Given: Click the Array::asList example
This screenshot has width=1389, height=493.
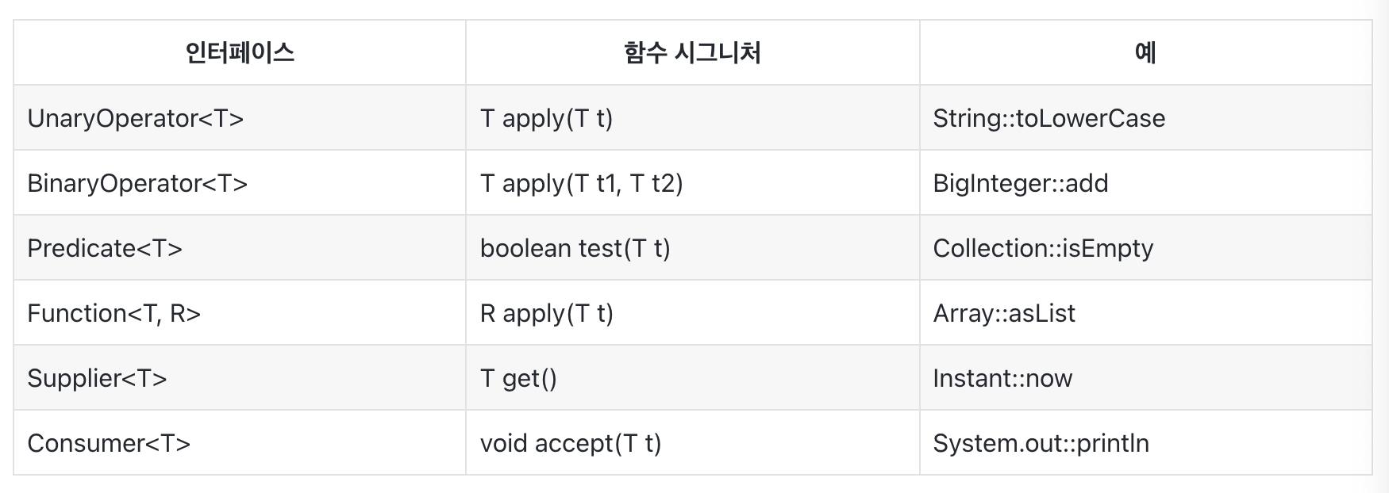Looking at the screenshot, I should point(1004,313).
